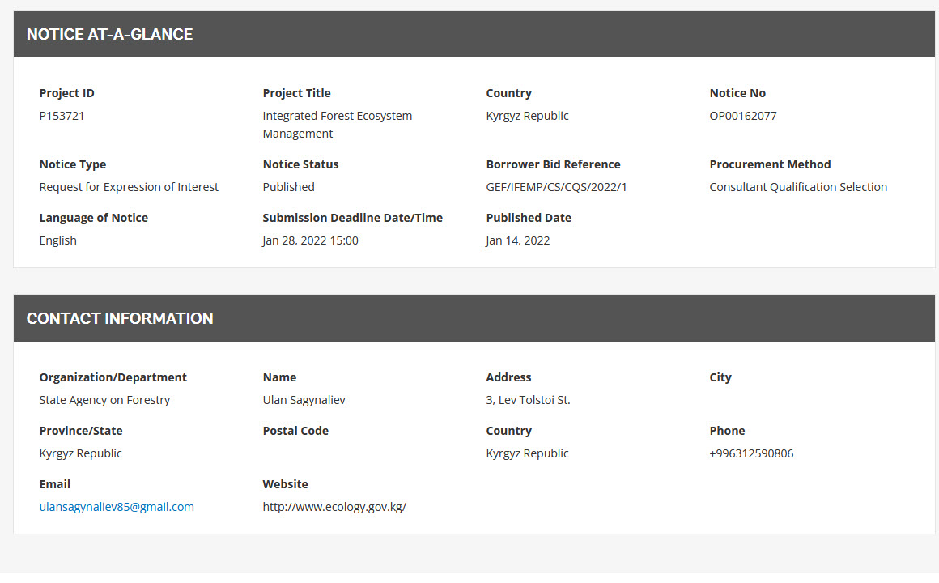The height and width of the screenshot is (583, 939).
Task: Click the address 3, Lev Tolstoi St.
Action: [x=528, y=400]
